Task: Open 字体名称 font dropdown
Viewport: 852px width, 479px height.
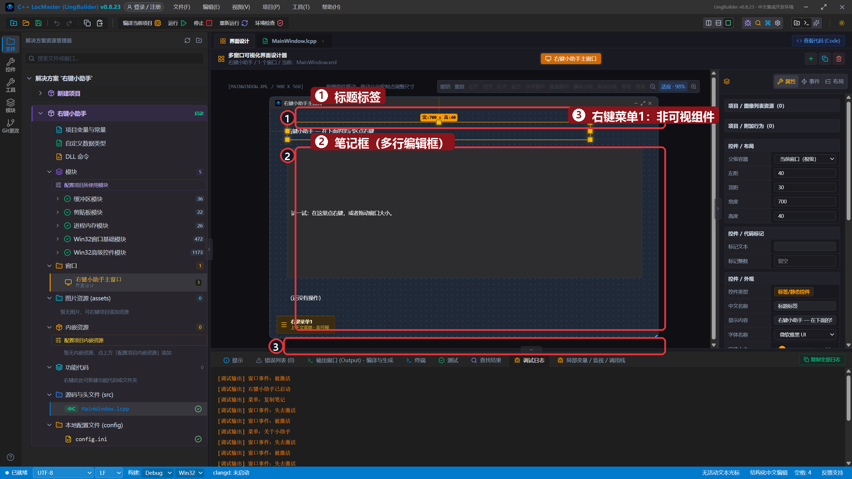Action: [805, 335]
